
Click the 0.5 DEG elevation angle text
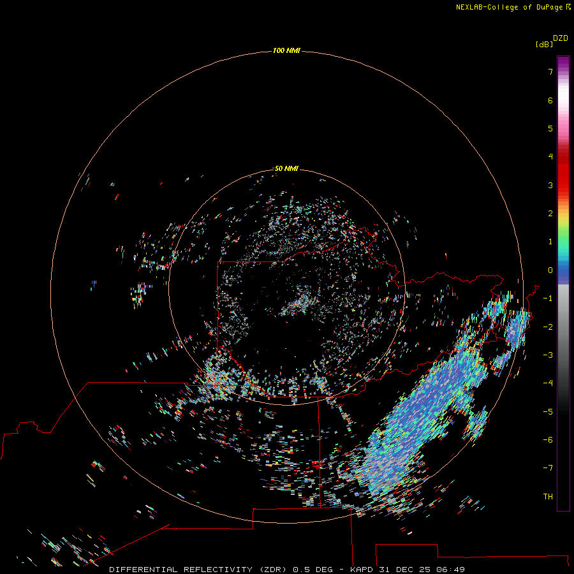pos(313,570)
